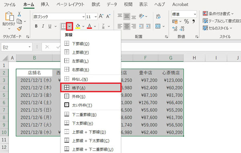Click the name box showing B2

16,47
